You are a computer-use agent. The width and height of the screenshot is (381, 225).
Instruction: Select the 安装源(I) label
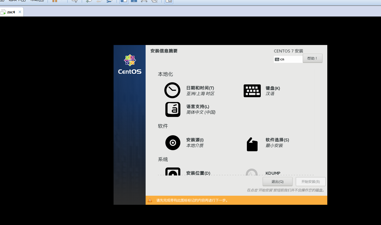(x=195, y=140)
